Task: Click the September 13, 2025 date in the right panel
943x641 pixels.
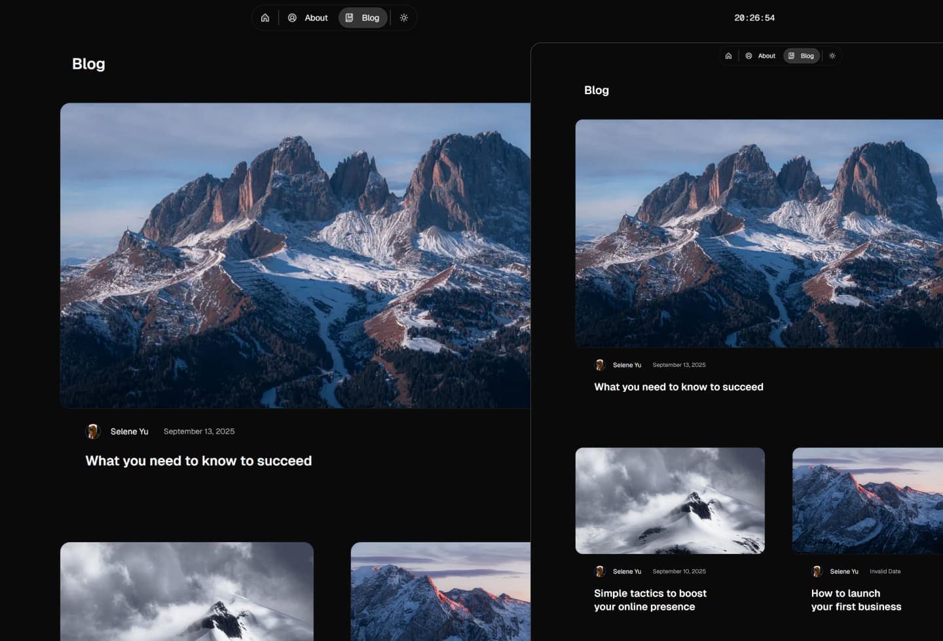Action: pyautogui.click(x=679, y=365)
